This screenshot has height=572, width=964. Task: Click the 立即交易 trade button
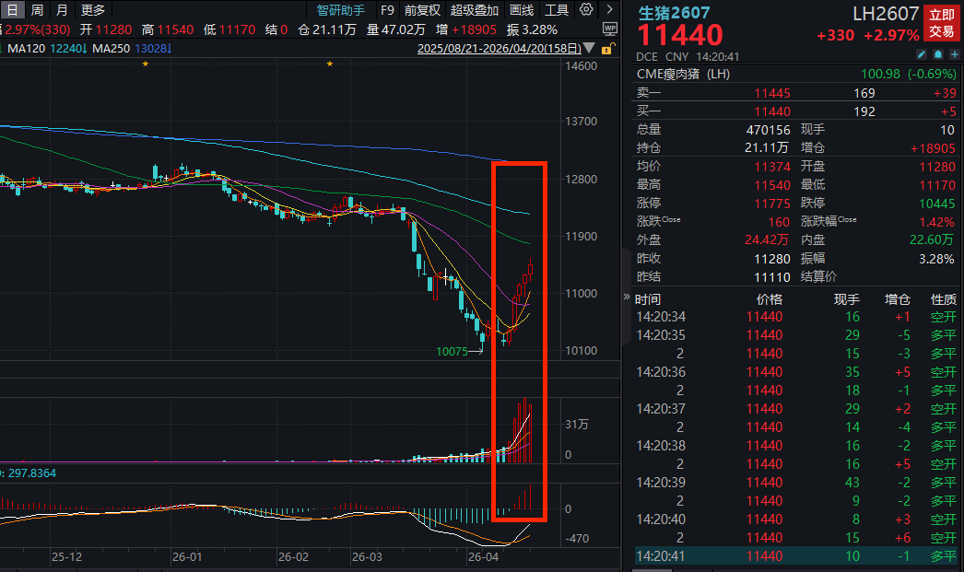942,23
